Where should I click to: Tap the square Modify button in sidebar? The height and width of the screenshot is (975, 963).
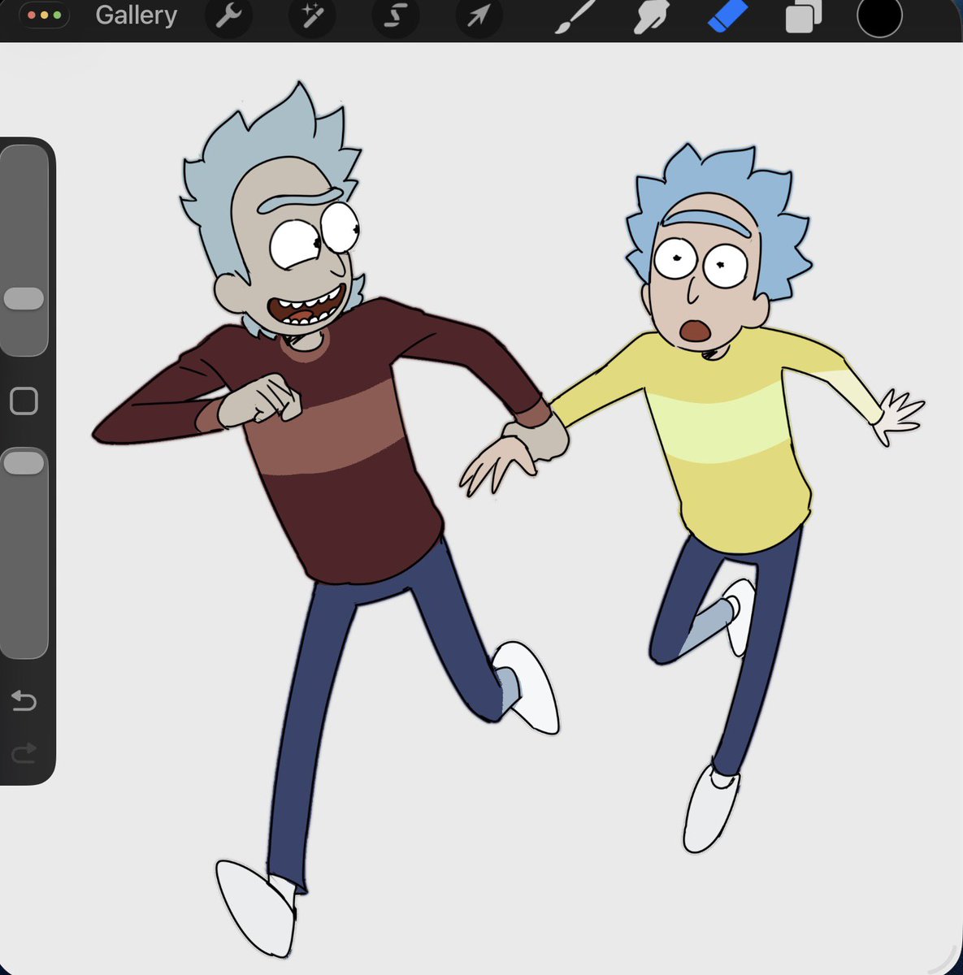tap(24, 401)
